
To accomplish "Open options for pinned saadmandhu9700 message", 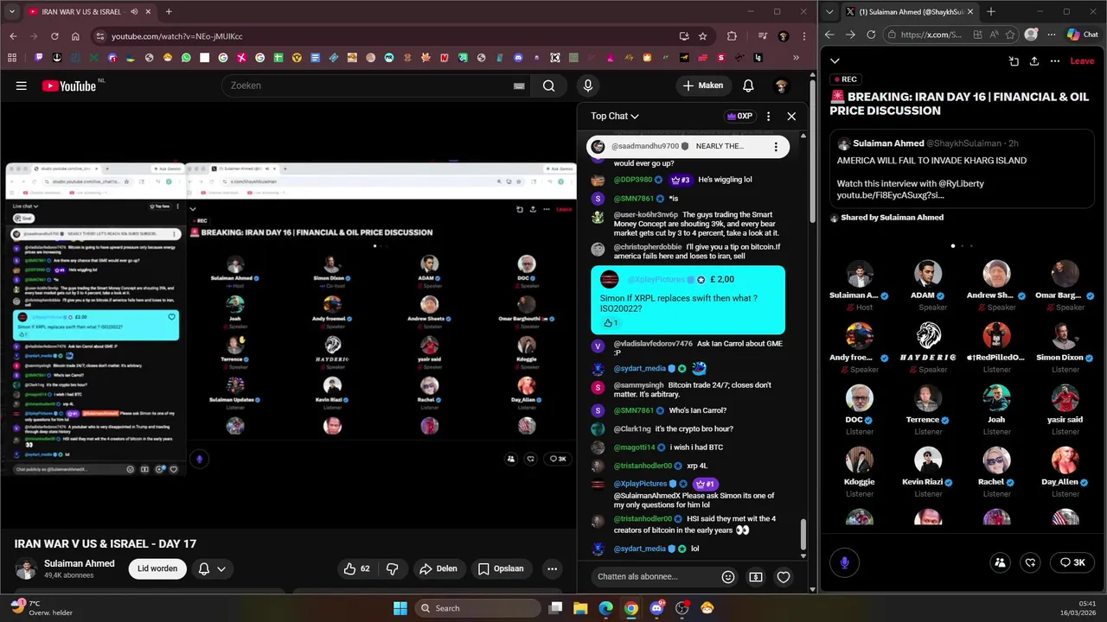I will click(776, 146).
